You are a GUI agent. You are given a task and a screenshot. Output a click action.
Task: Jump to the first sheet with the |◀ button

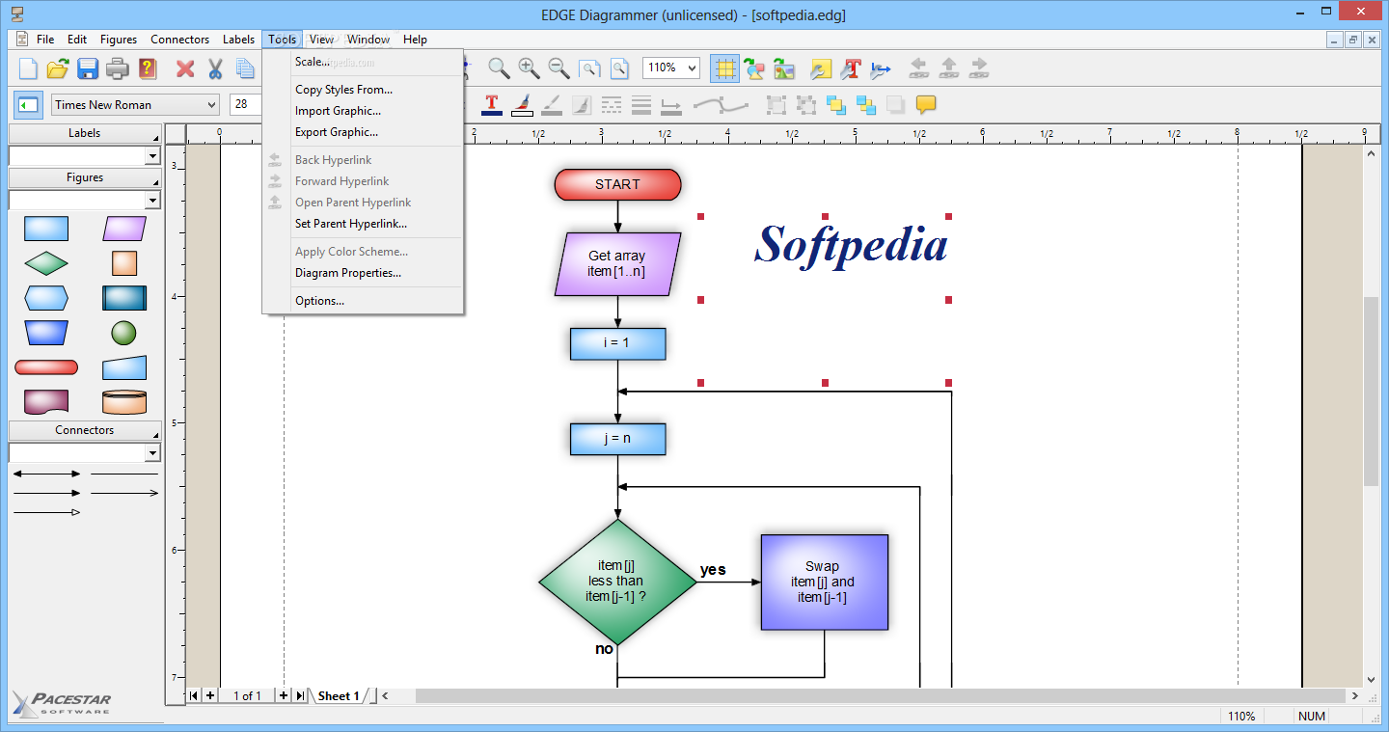(195, 695)
